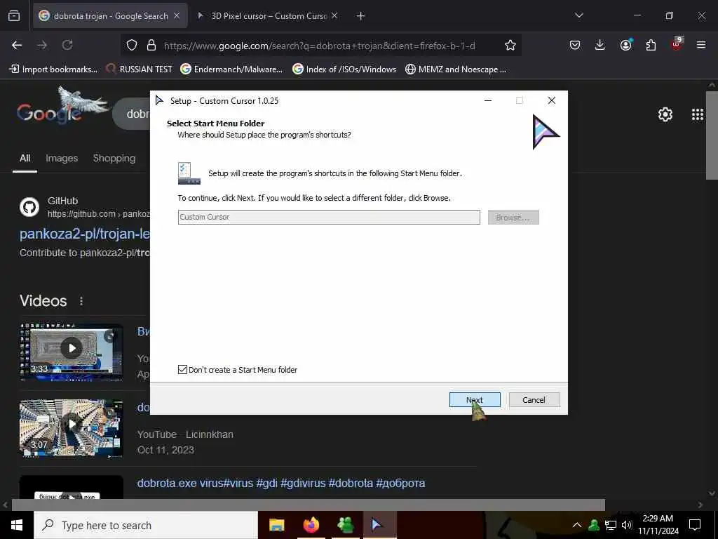Close the Custom Cursor setup dialog
Viewport: 718px width, 539px height.
(x=552, y=100)
